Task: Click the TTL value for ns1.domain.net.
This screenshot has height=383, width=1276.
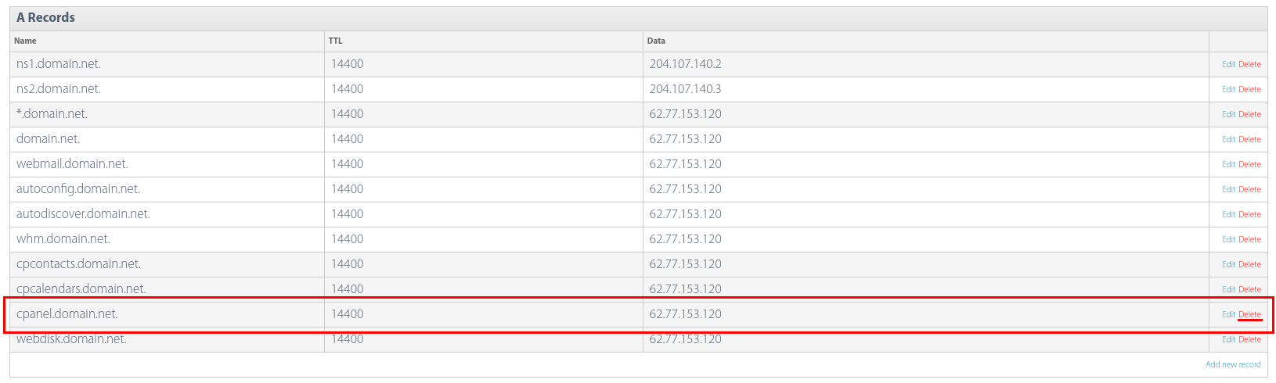Action: point(347,64)
